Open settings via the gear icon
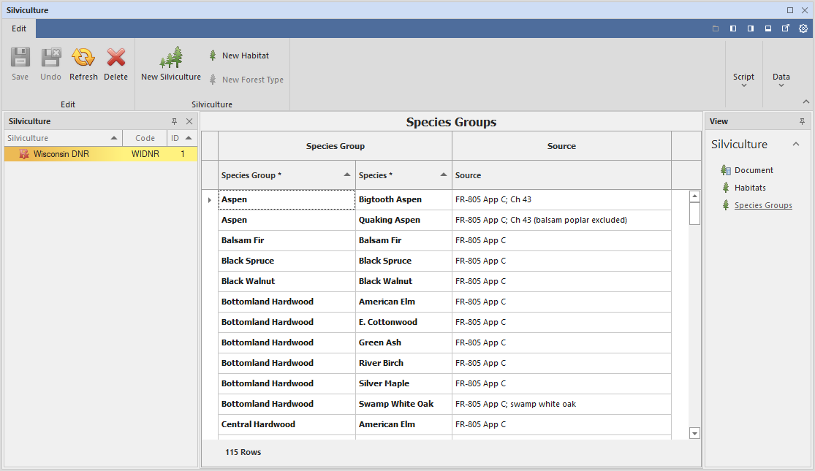815x471 pixels. click(x=803, y=28)
